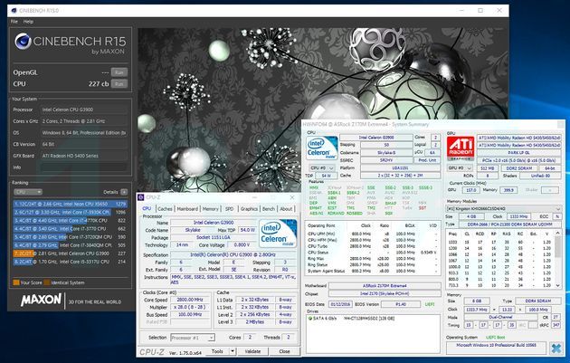Open the File menu in Cinebench

14,22
